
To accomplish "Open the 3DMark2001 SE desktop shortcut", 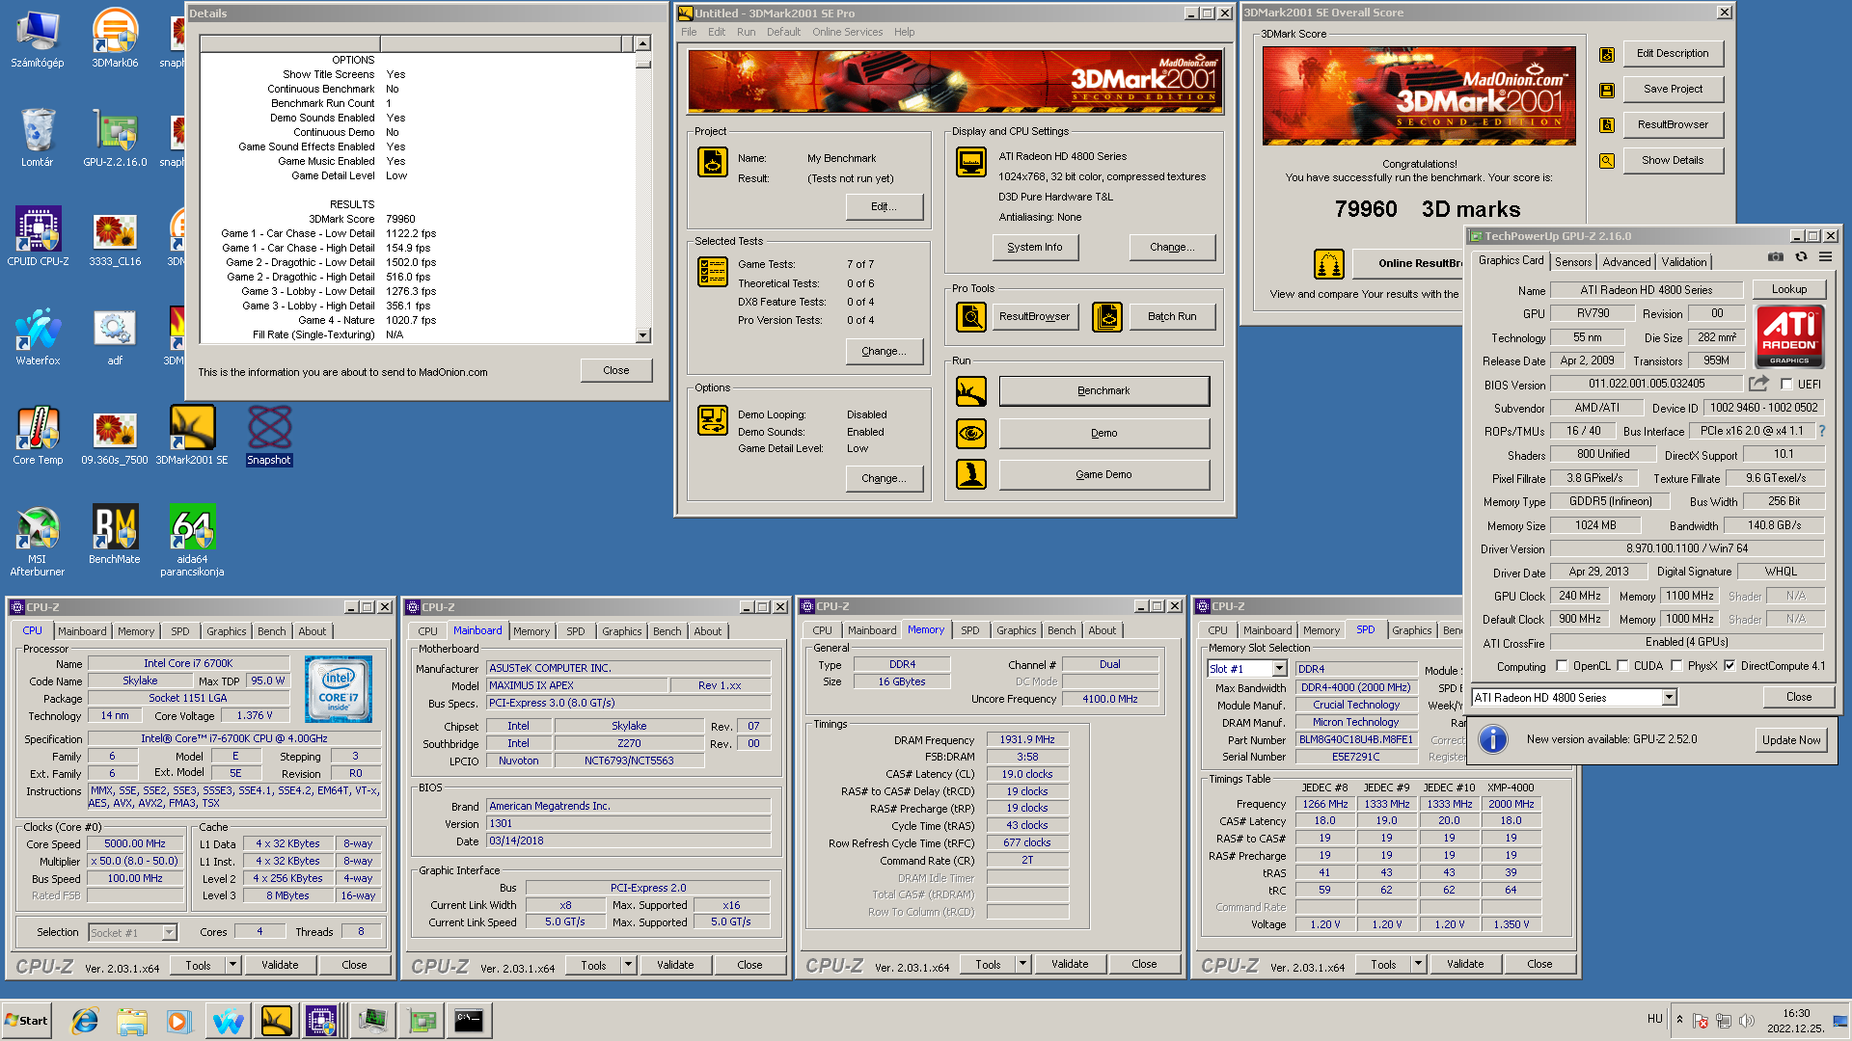I will (x=192, y=435).
